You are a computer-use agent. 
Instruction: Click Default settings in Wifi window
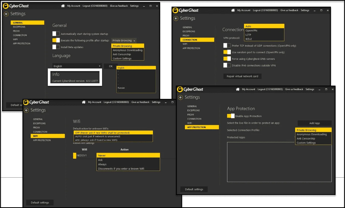(40, 203)
